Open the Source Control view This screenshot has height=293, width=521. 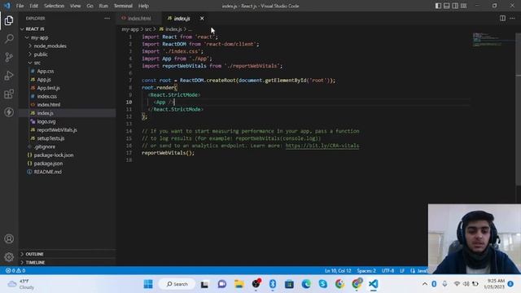tap(9, 57)
